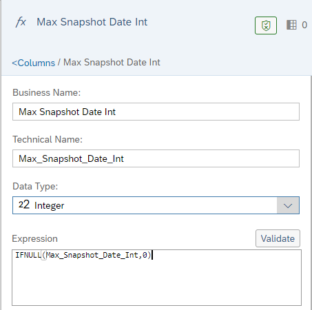
Task: Click the count 0 beside table icon
Action: 304,25
